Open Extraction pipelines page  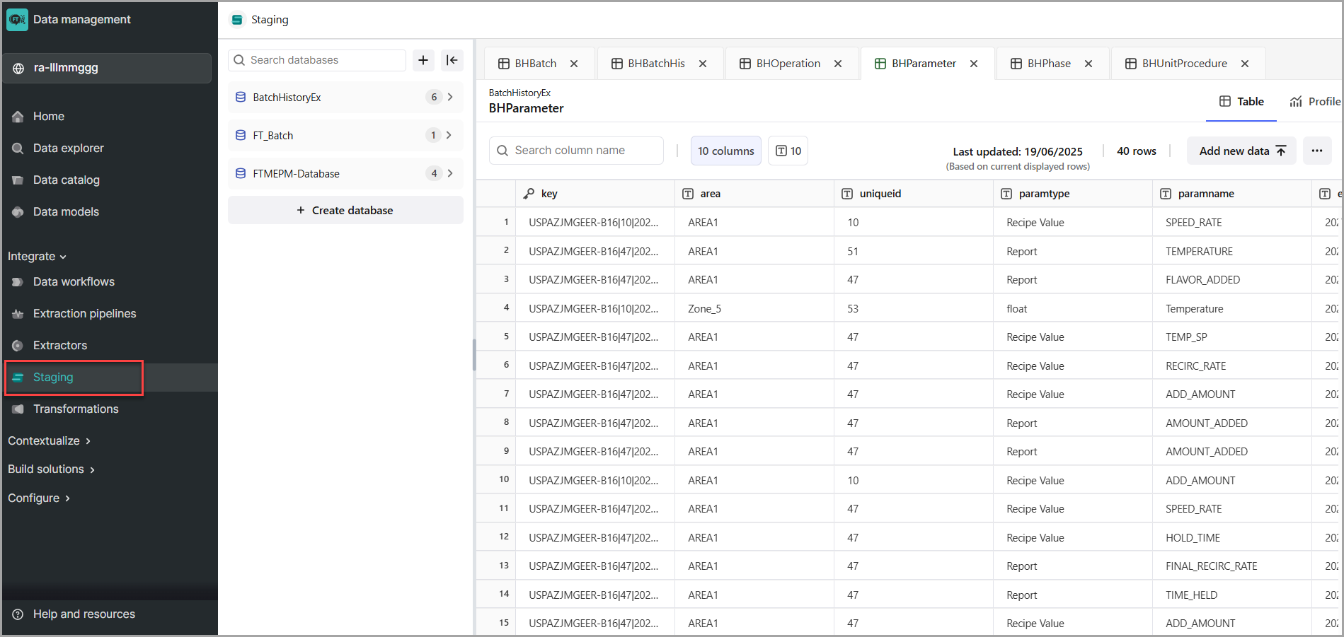pos(84,313)
